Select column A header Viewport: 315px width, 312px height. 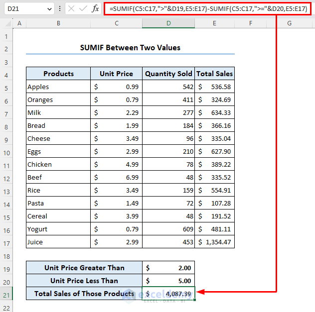19,23
